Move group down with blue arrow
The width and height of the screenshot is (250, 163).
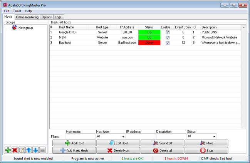coord(35,150)
